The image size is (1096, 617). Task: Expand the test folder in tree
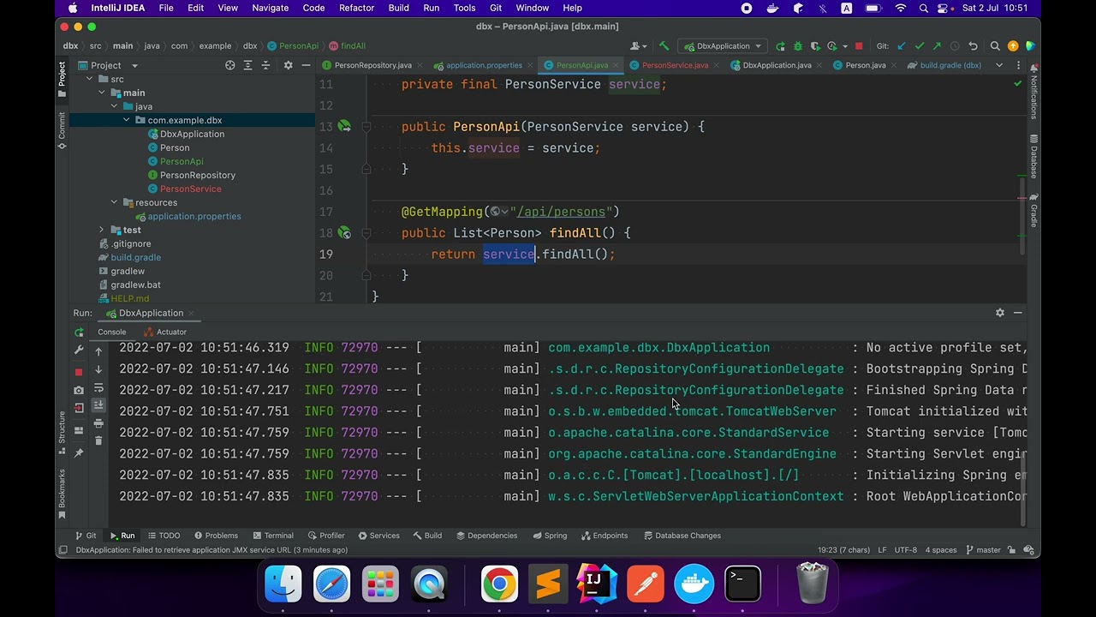tap(102, 230)
